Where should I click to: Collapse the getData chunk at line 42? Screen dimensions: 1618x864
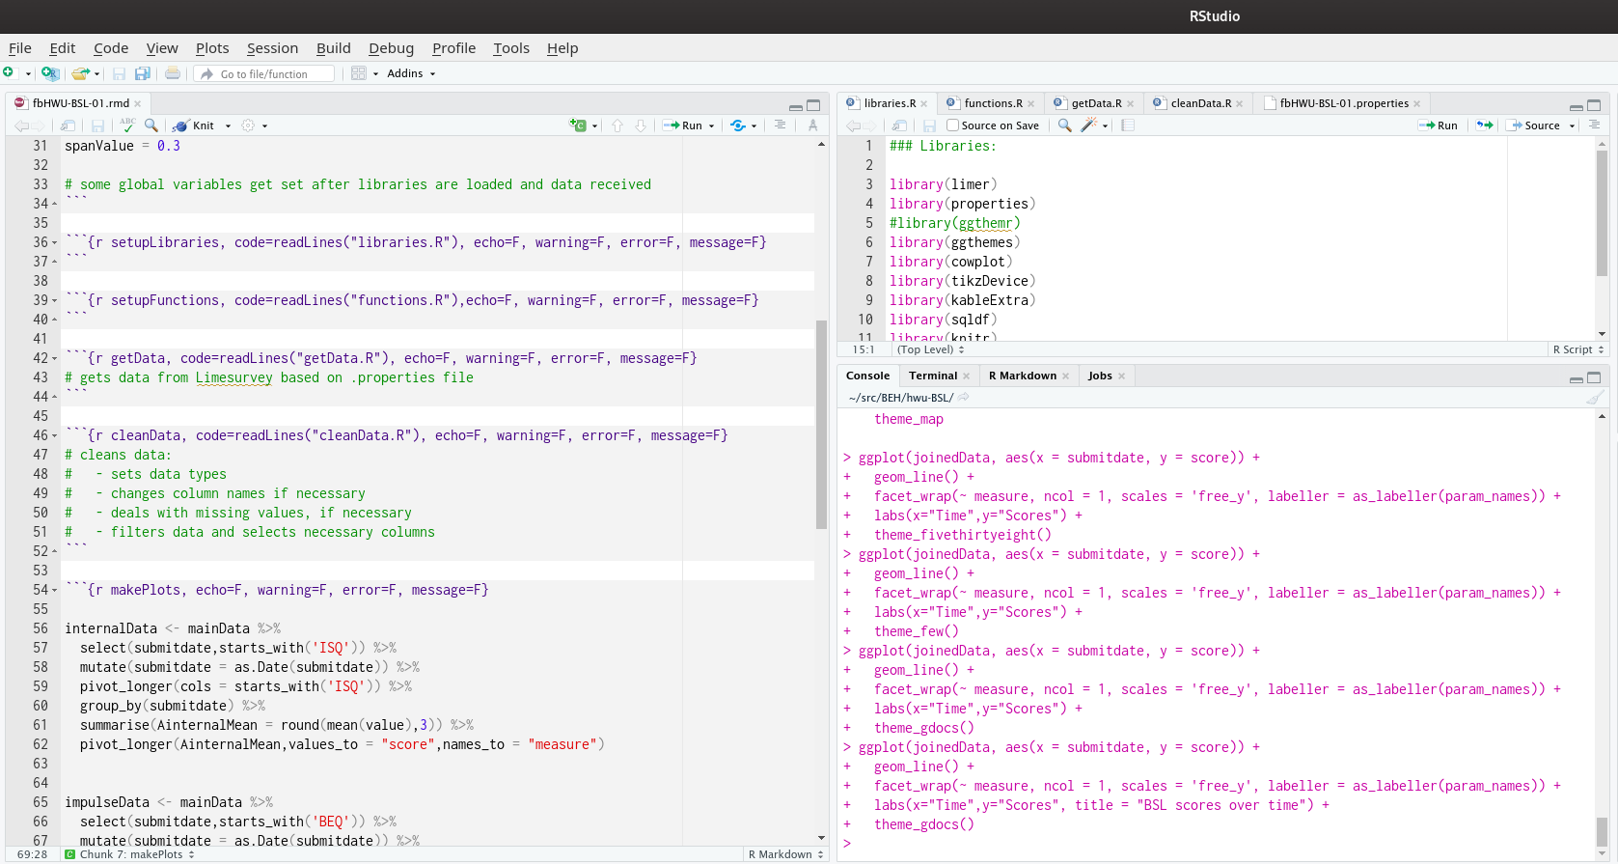coord(54,358)
